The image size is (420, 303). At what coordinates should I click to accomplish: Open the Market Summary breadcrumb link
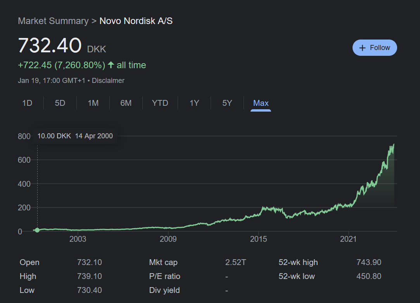(53, 21)
